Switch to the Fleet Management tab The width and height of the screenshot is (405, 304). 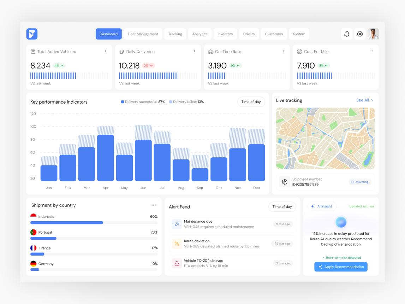point(143,34)
